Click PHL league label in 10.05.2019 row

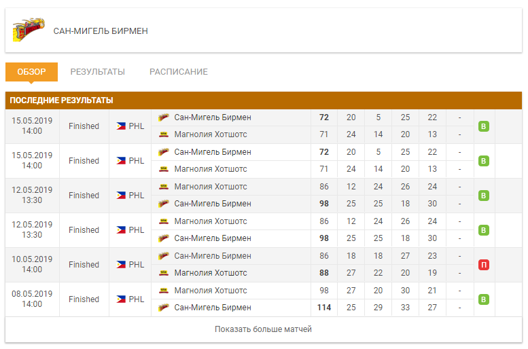click(x=137, y=265)
